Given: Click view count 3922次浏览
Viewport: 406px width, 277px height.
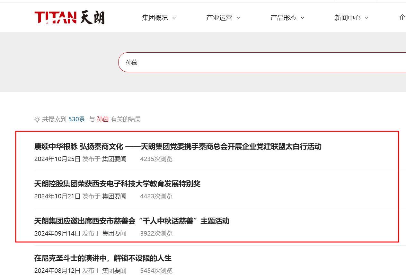Looking at the screenshot, I should click(156, 233).
